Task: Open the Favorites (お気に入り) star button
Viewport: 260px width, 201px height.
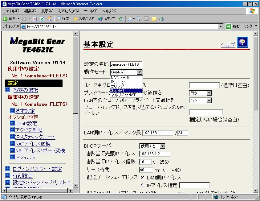Action: [x=84, y=19]
